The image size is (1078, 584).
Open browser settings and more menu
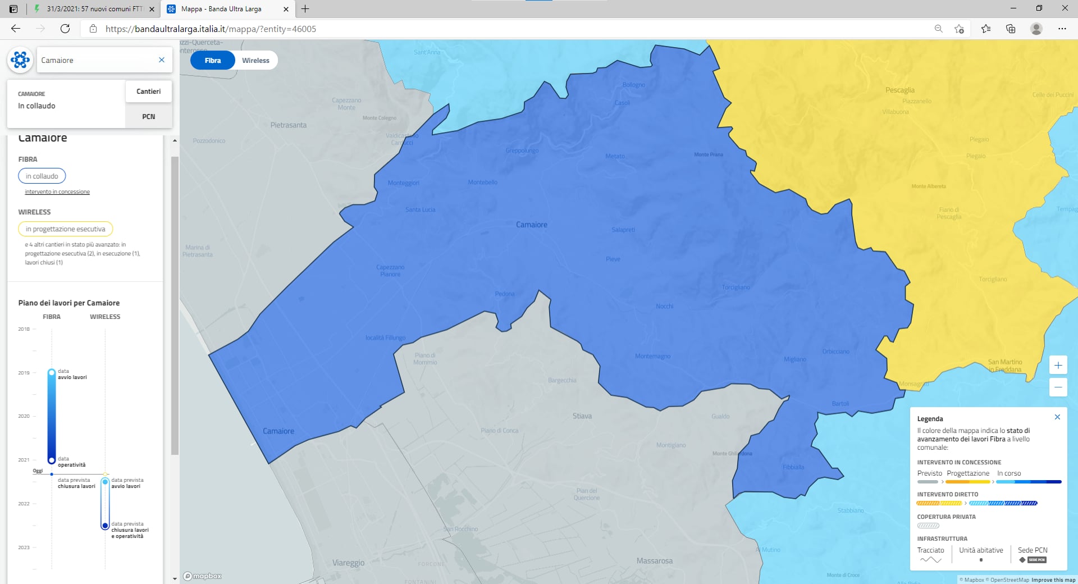(1062, 29)
